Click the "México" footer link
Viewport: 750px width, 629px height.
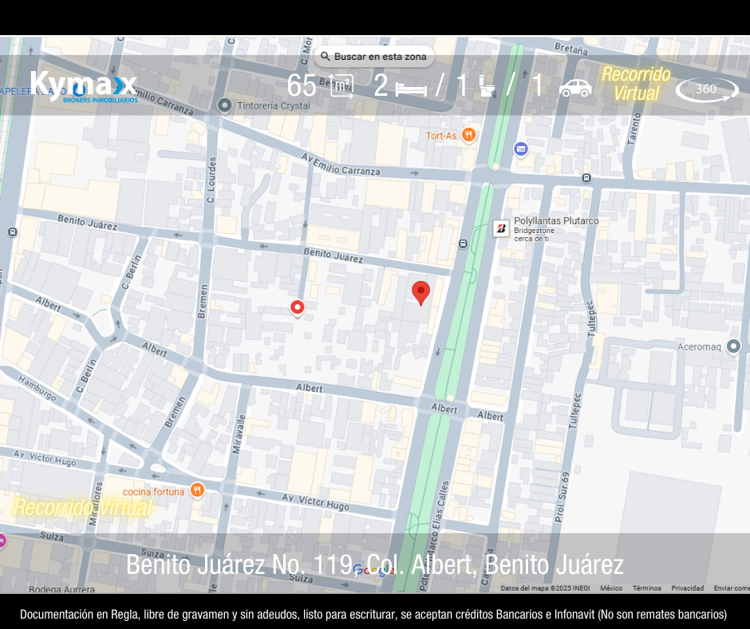pos(611,587)
